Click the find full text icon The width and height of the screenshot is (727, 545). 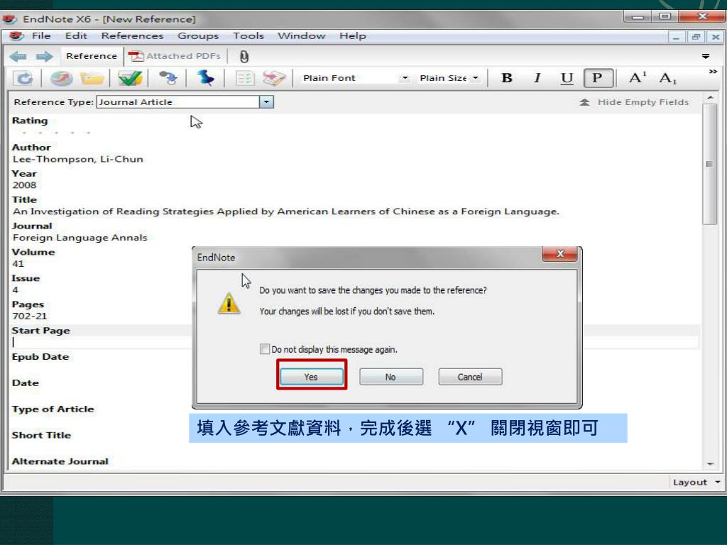pyautogui.click(x=168, y=78)
